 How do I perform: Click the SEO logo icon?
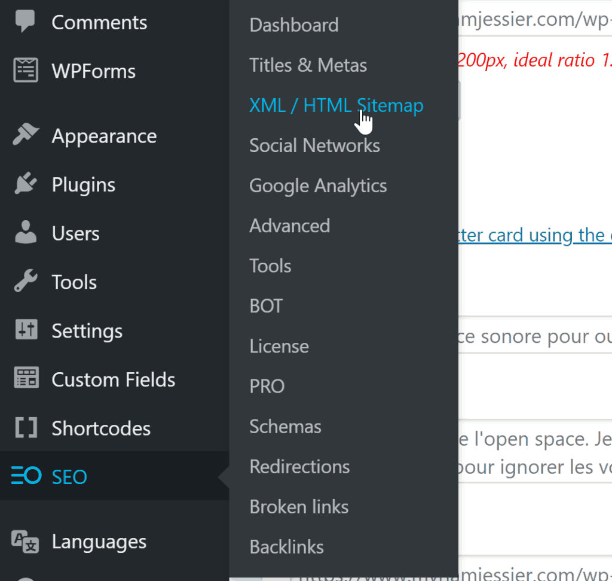click(x=26, y=476)
